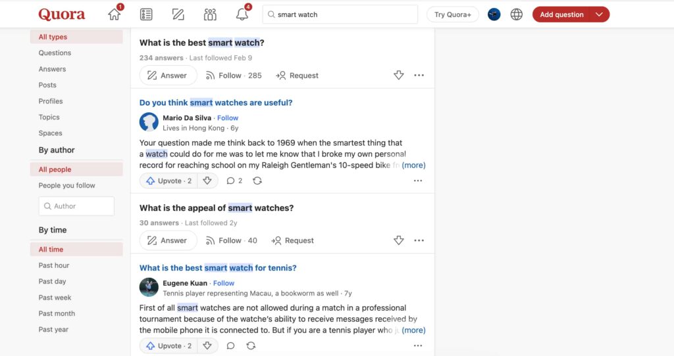Image resolution: width=674 pixels, height=356 pixels.
Task: Follow Eugene Kuan
Action: tap(224, 283)
